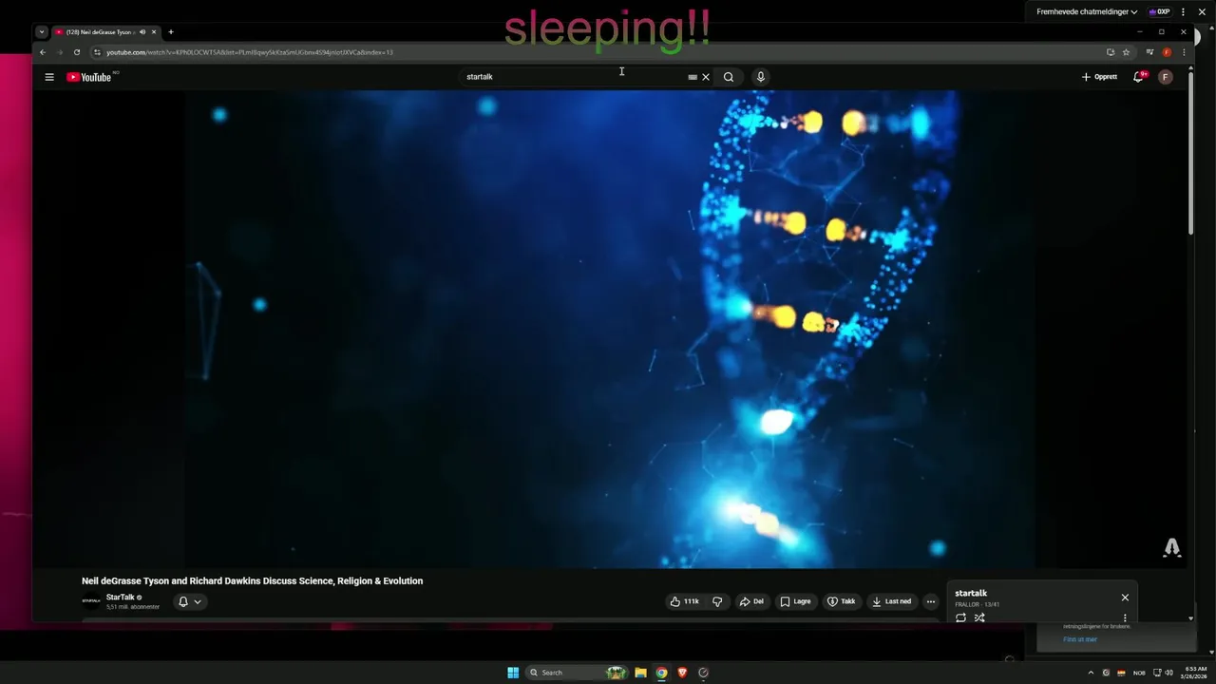Close the startalk playlist panel
The height and width of the screenshot is (684, 1216).
(1125, 598)
